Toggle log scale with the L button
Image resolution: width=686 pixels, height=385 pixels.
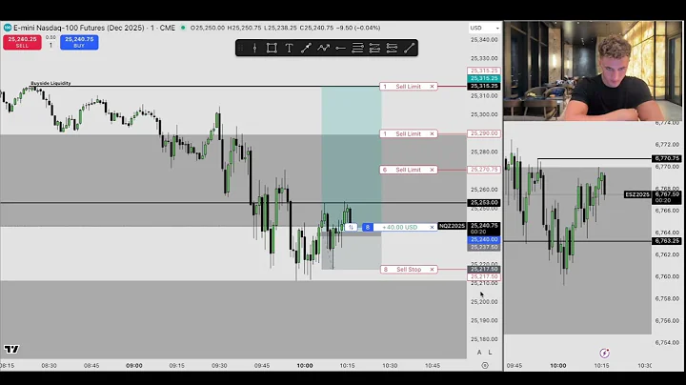(x=490, y=353)
